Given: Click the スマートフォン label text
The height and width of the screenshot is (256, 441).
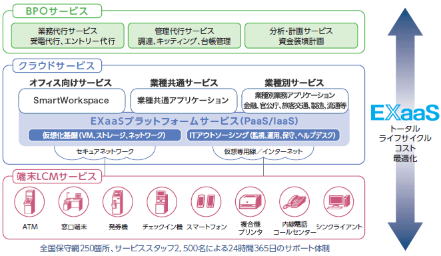Looking at the screenshot, I should coord(207,227).
